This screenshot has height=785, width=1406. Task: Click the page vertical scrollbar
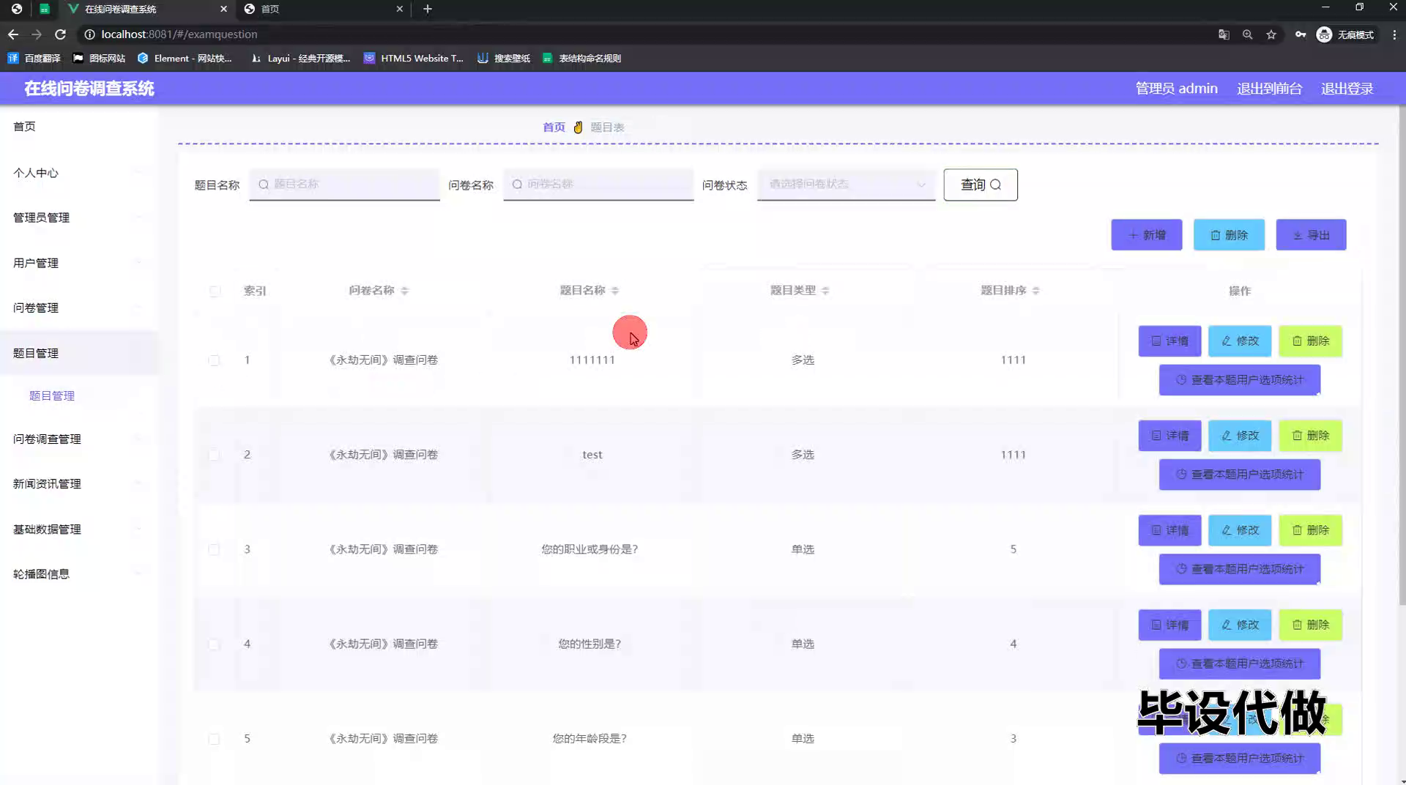point(1402,355)
